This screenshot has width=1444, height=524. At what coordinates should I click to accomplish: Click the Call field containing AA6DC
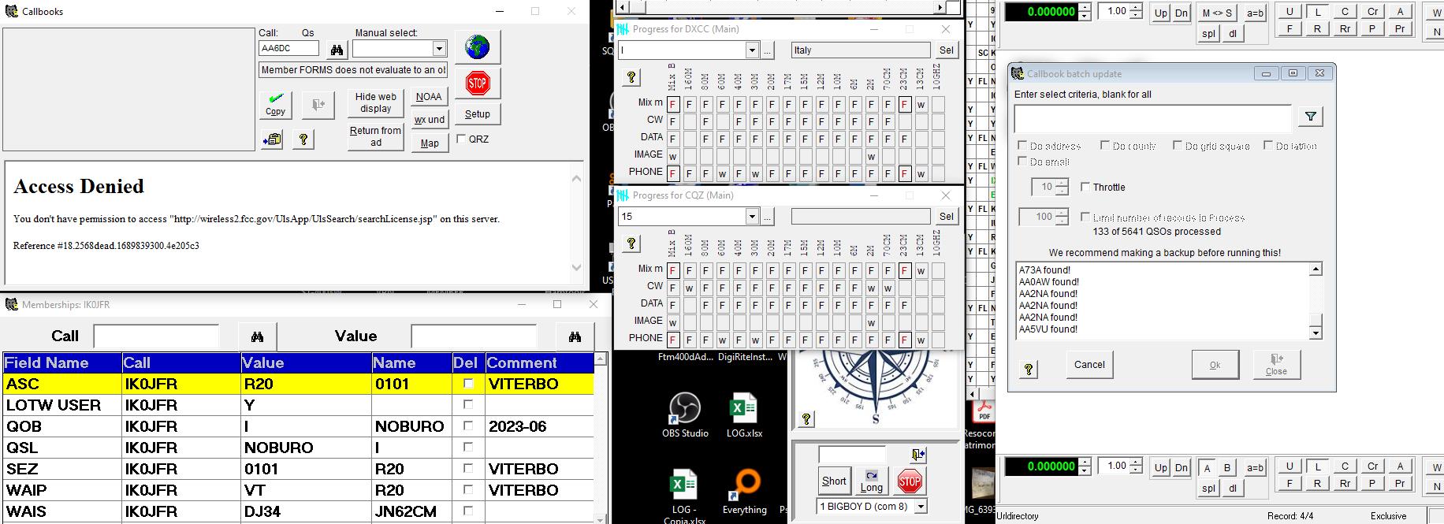(288, 48)
